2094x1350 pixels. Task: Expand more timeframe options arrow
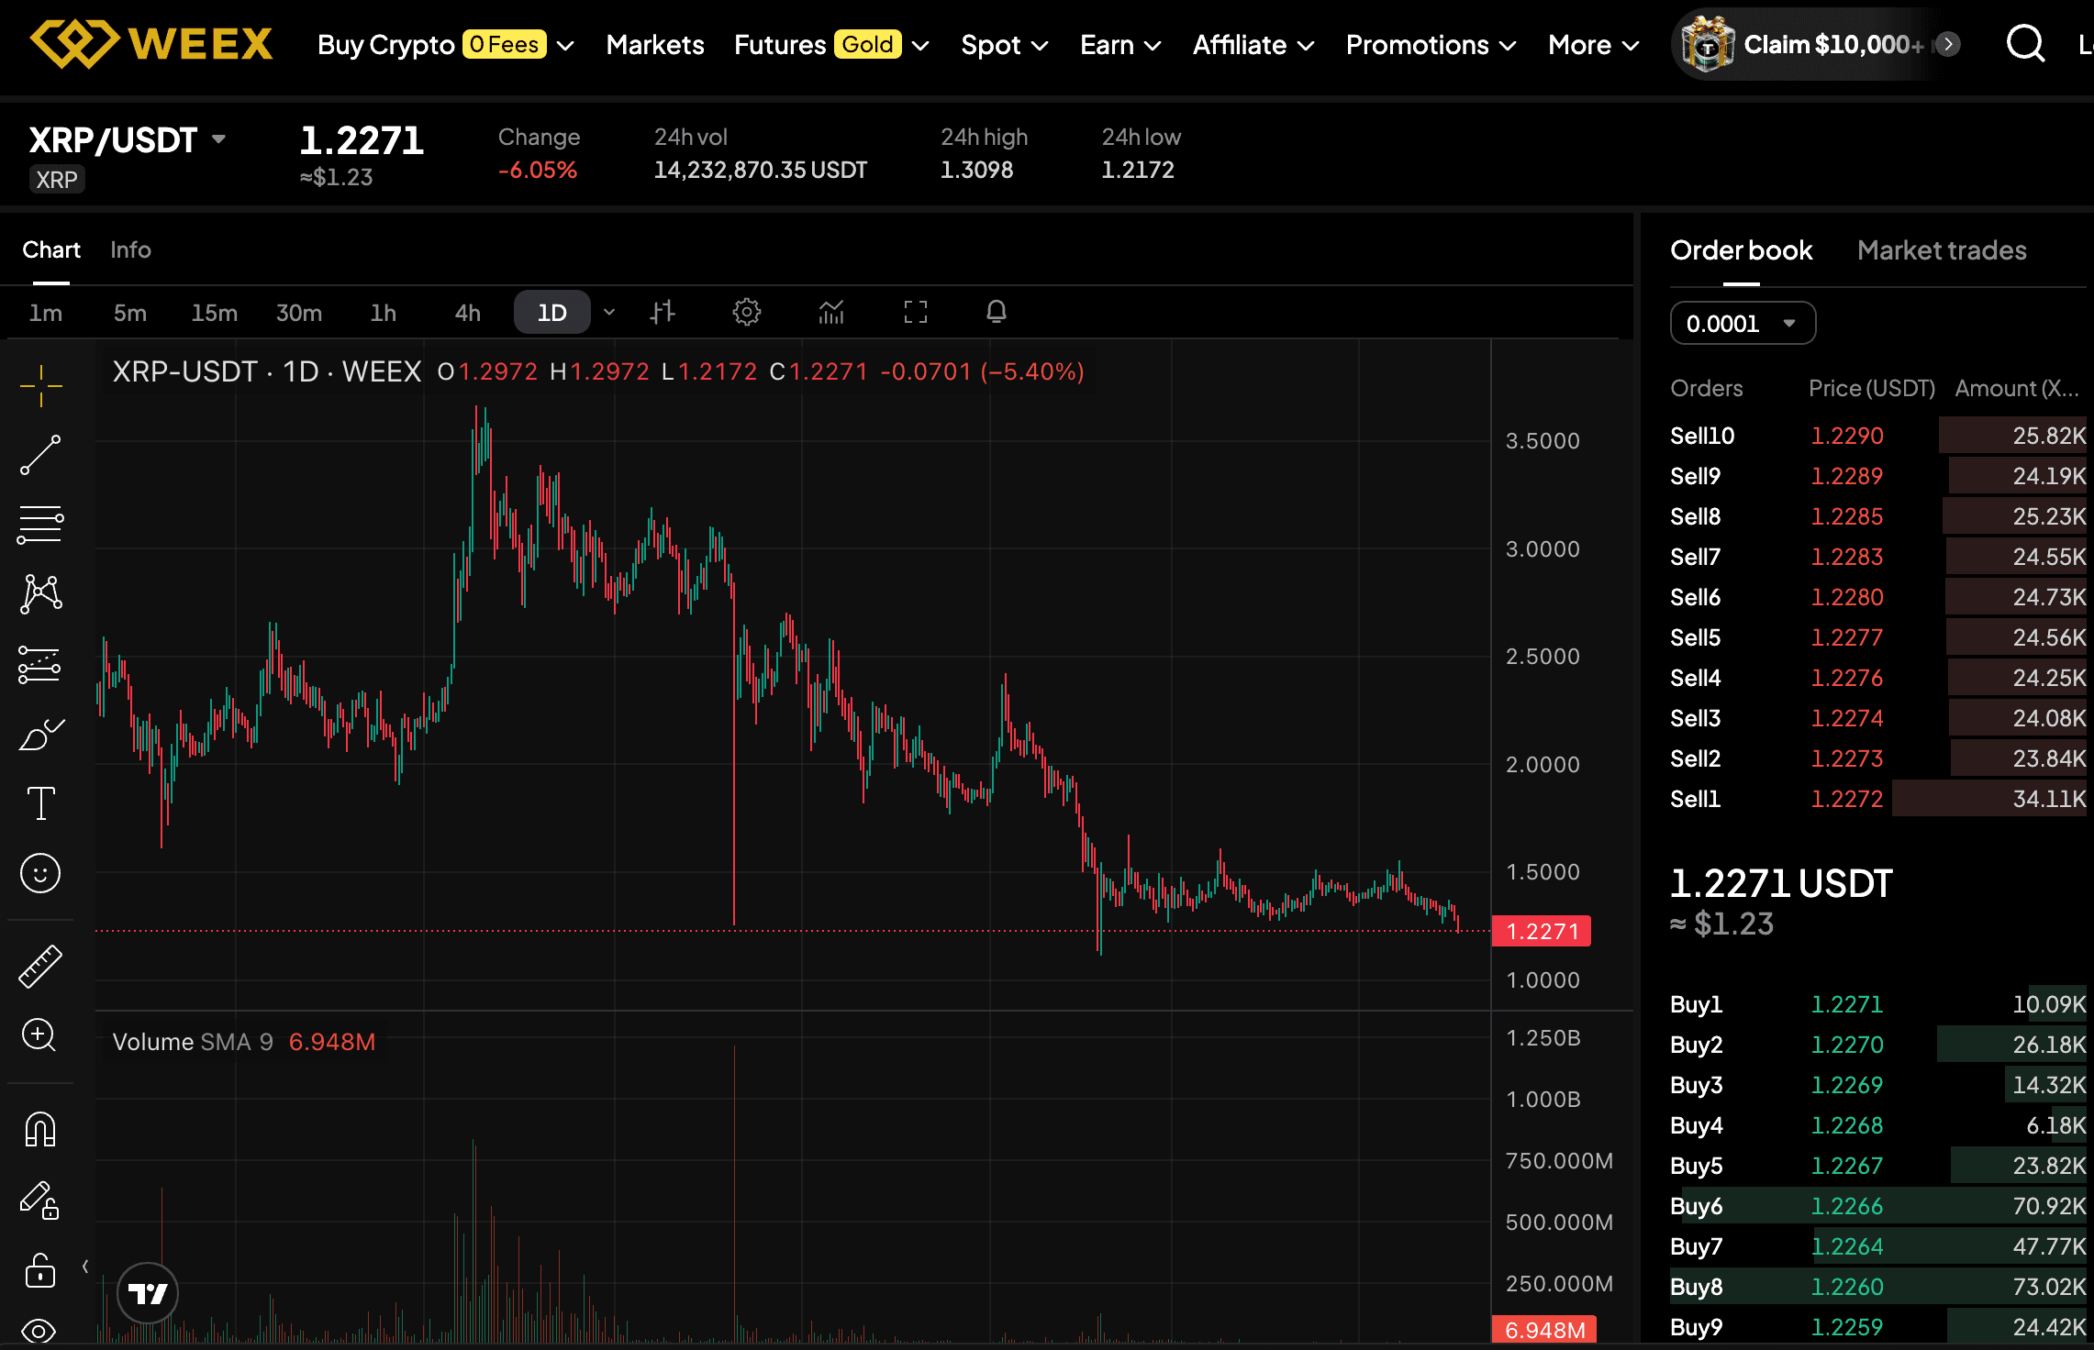tap(608, 313)
